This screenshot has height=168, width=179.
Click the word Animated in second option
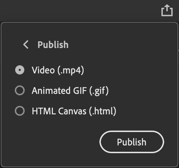(51, 90)
